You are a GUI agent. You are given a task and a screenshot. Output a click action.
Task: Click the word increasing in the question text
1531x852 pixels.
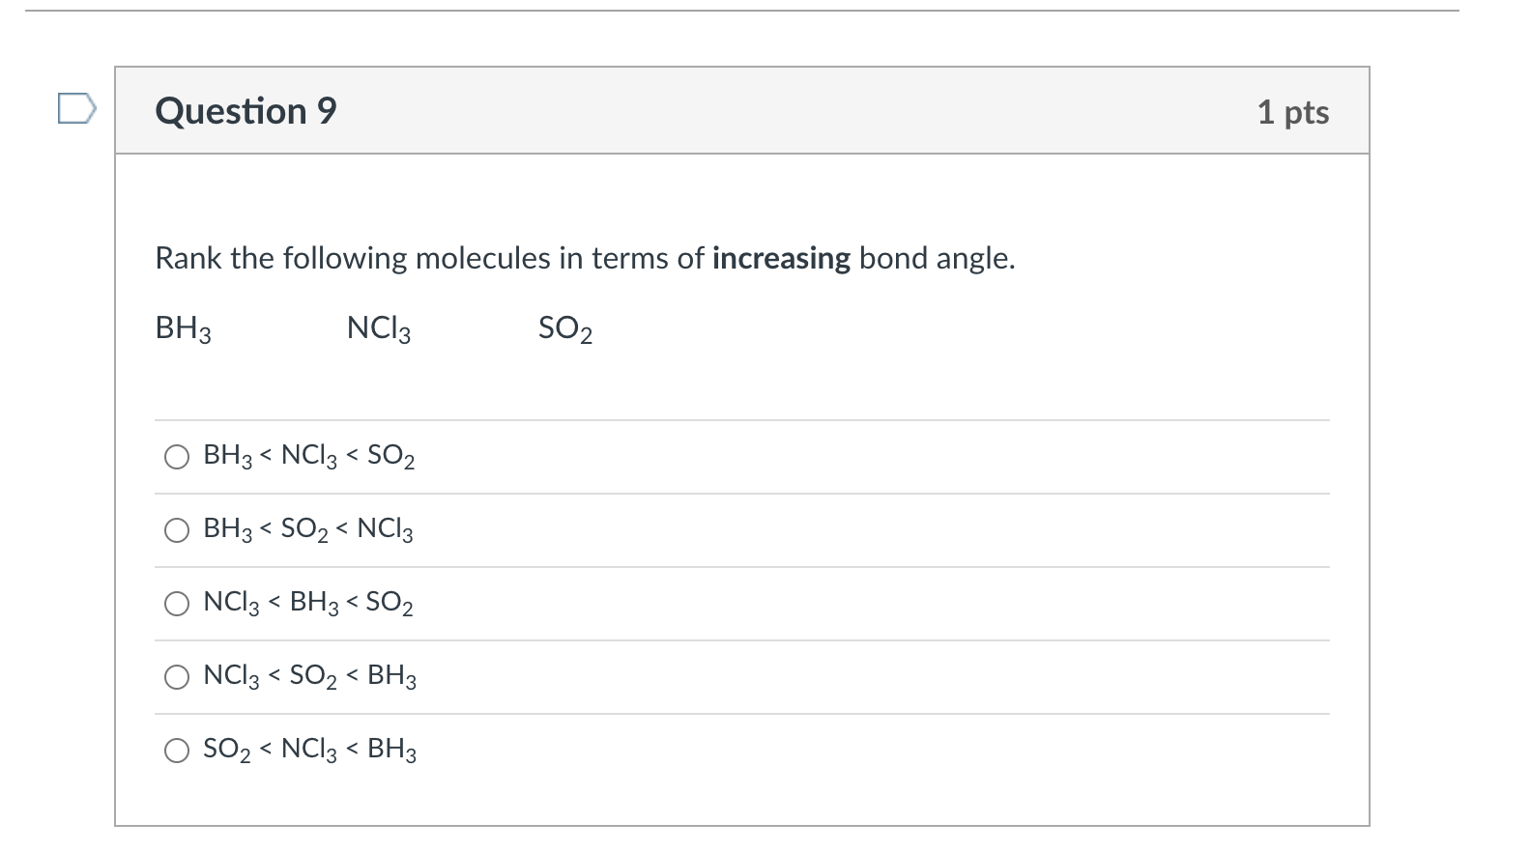(x=781, y=257)
